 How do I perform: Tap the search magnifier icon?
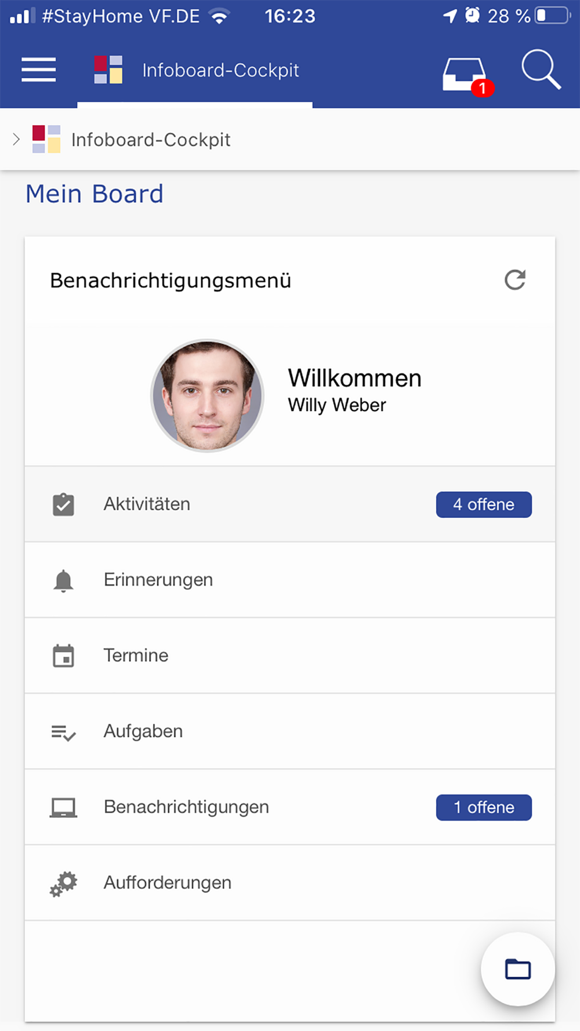pyautogui.click(x=541, y=70)
